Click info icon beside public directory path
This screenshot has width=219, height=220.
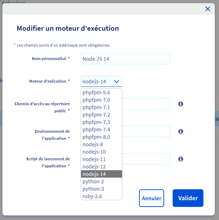(180, 104)
